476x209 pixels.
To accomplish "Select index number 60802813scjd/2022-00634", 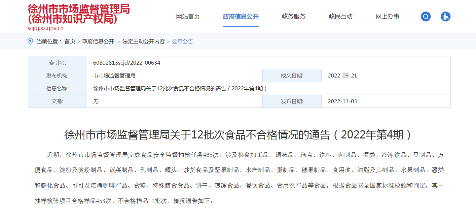I will coord(127,63).
